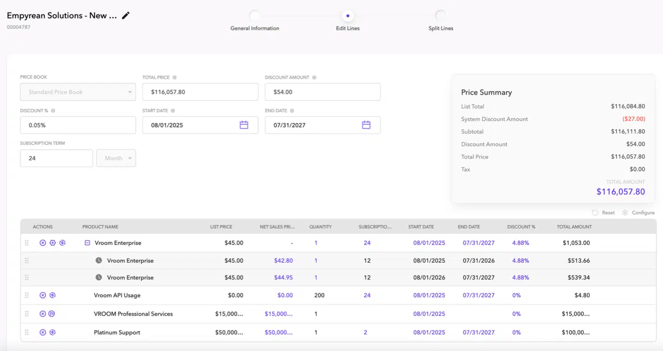
Task: Click the Vroom API Usage pricing icon
Action: pos(52,295)
